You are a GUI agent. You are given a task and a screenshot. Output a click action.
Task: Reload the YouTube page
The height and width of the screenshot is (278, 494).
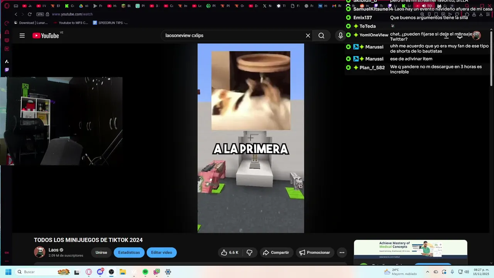tap(30, 14)
